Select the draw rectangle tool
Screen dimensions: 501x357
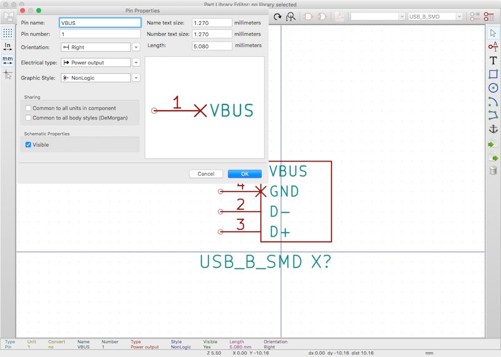pos(493,74)
